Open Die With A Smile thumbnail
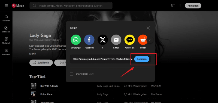The height and width of the screenshot is (103, 218). point(34,86)
